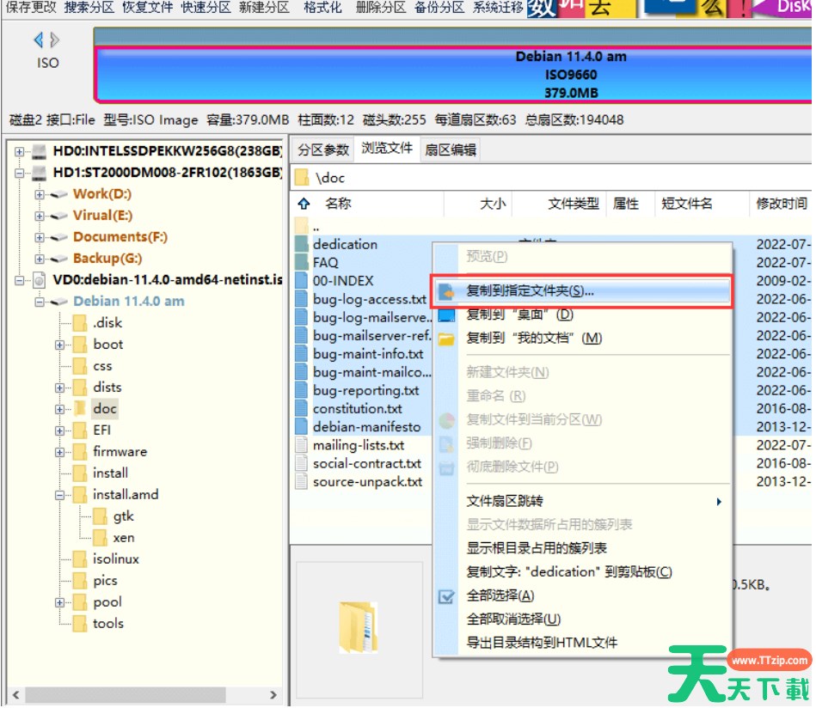Expand the HD0 INTEL disk tree node
Screen dimensions: 816x708
point(19,151)
